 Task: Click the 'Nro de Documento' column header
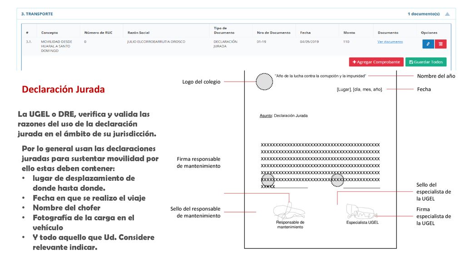click(274, 33)
